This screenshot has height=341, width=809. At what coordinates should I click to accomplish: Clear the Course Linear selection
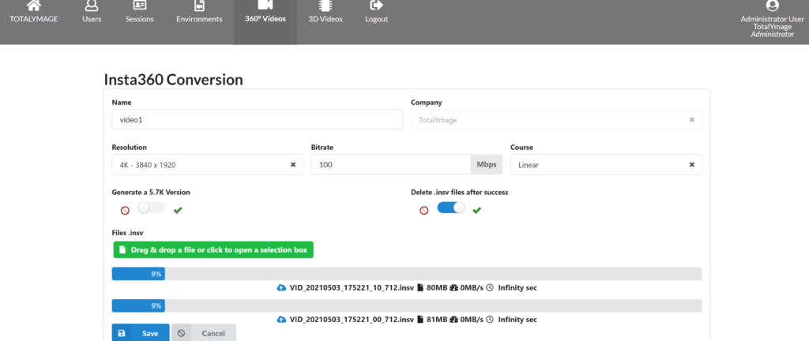click(x=692, y=165)
